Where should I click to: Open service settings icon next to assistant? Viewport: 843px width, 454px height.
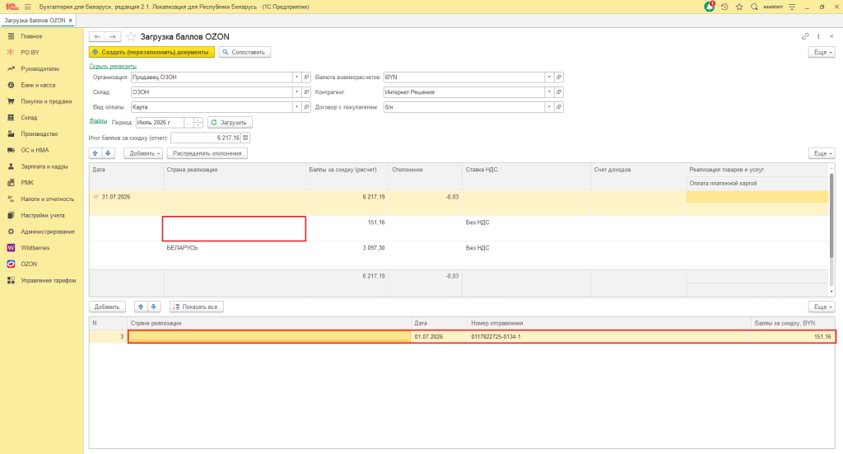click(792, 7)
